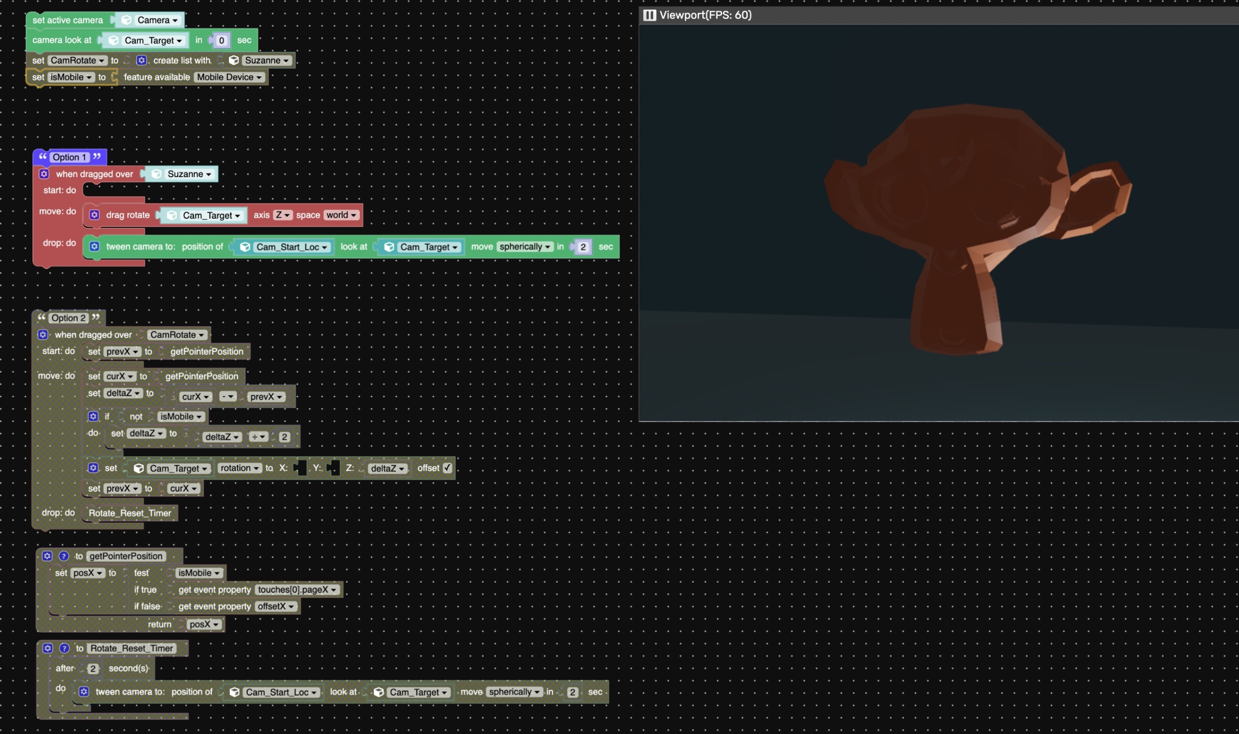
Task: Click gear icon on 'drag rotate' block
Action: (94, 215)
